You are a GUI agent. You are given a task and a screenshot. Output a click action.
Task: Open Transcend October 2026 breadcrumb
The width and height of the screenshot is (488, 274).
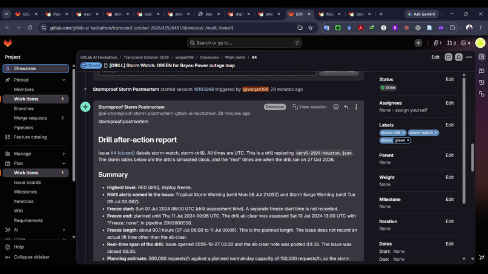[146, 57]
